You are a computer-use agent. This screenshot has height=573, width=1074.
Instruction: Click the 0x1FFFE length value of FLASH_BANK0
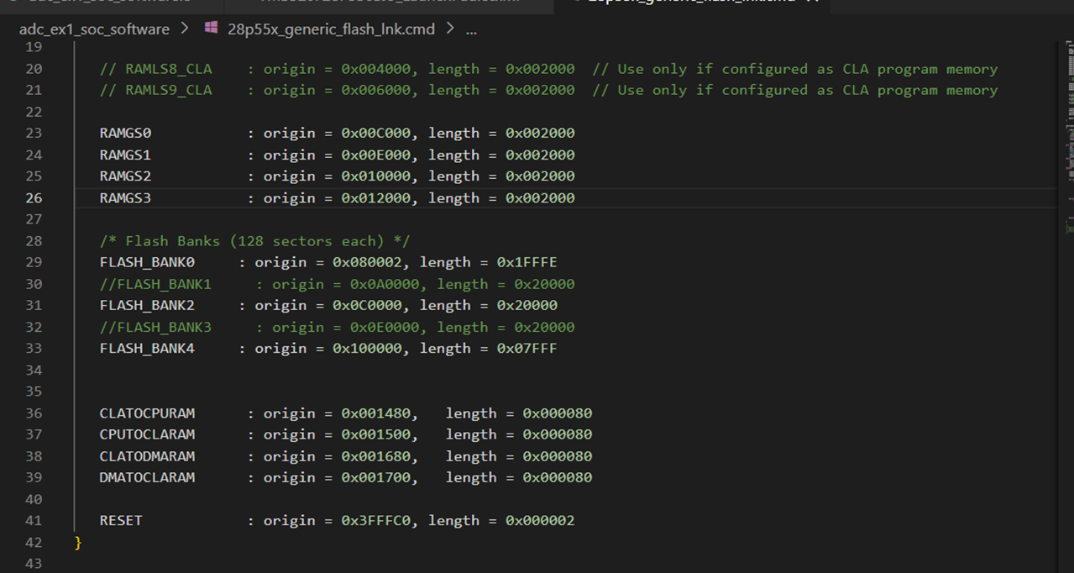527,262
